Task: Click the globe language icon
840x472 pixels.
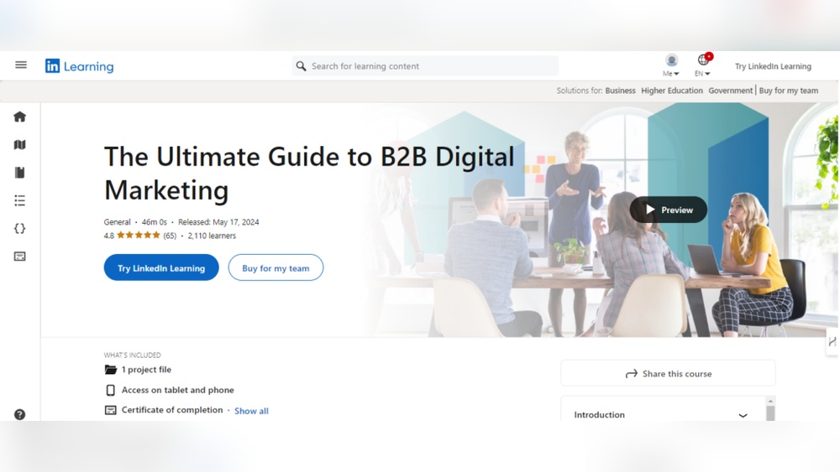Action: click(703, 60)
